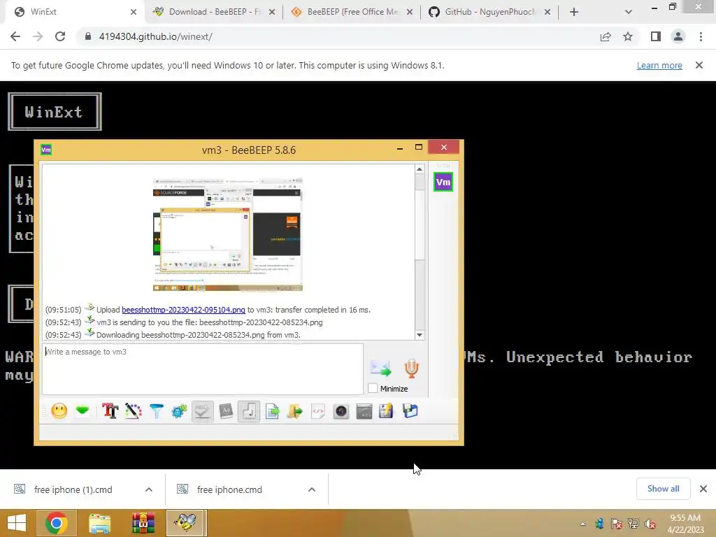Expand options for free iphone.cmd download
Viewport: 716px width, 537px height.
(x=312, y=489)
